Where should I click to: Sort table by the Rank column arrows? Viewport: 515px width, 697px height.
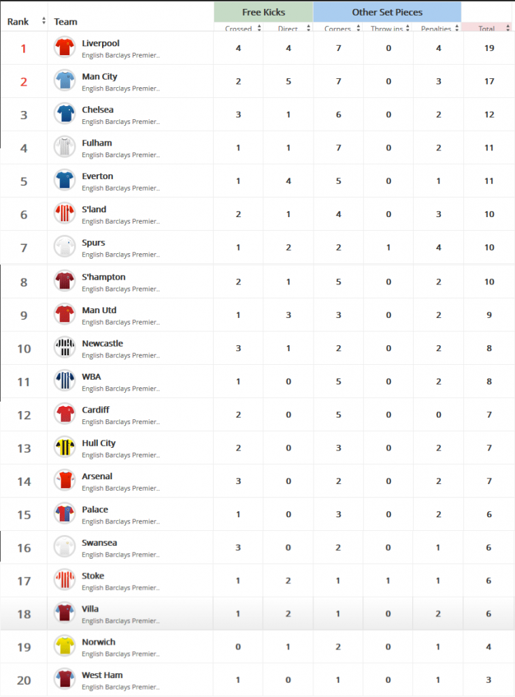coord(44,21)
